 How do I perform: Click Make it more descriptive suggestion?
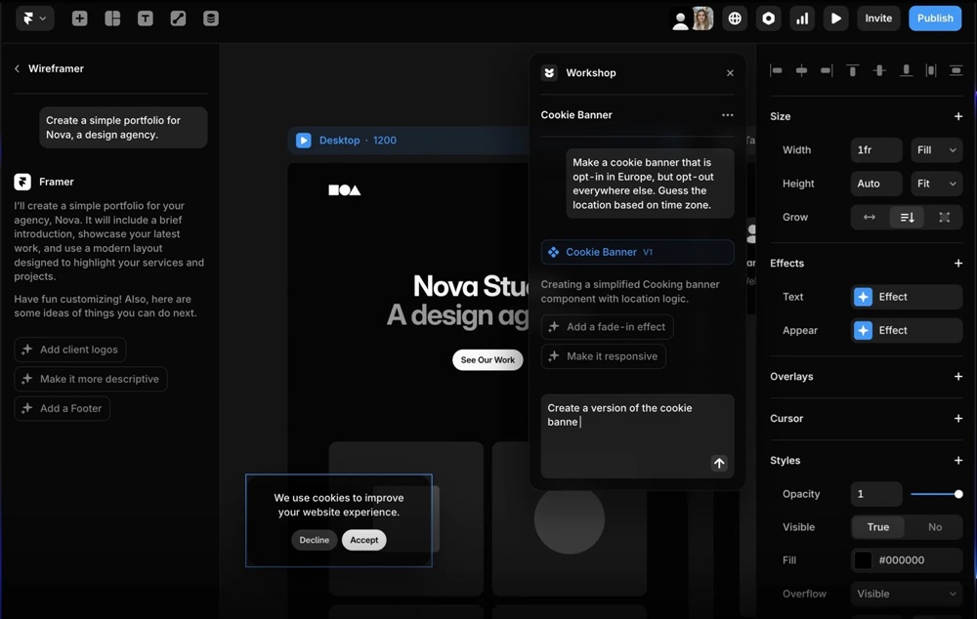[x=91, y=379]
